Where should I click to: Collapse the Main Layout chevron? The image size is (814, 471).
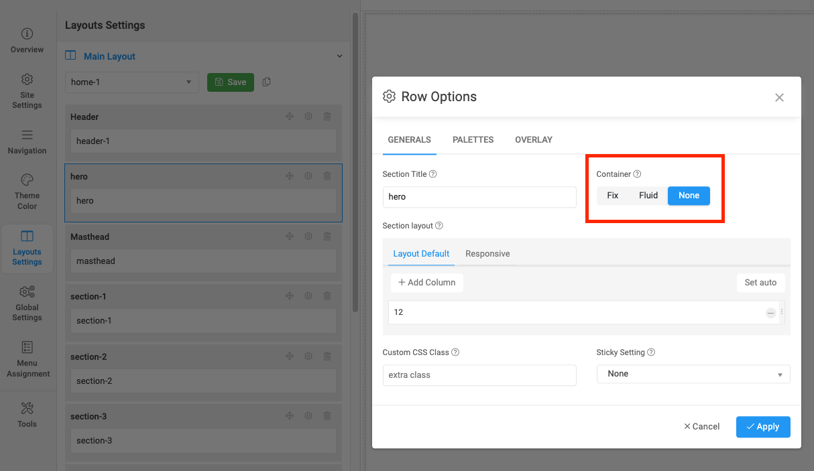click(339, 56)
